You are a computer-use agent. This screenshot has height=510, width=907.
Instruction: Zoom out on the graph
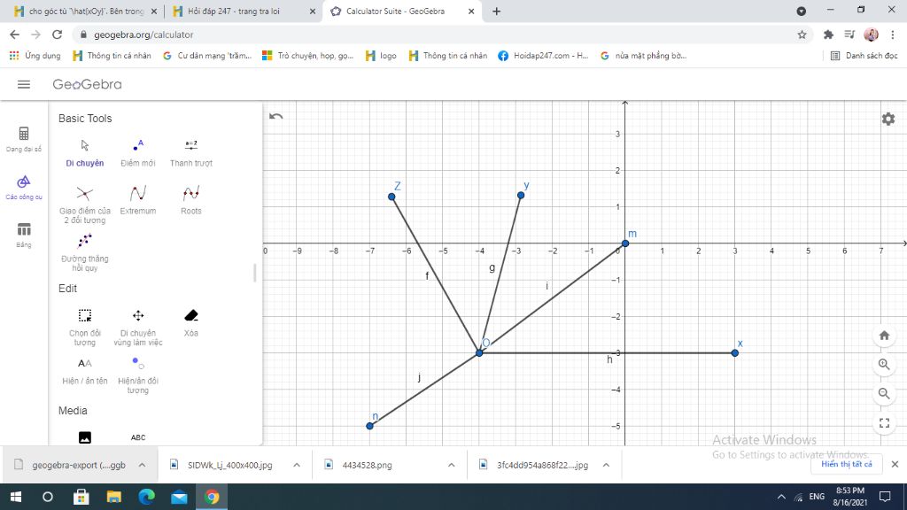[884, 393]
